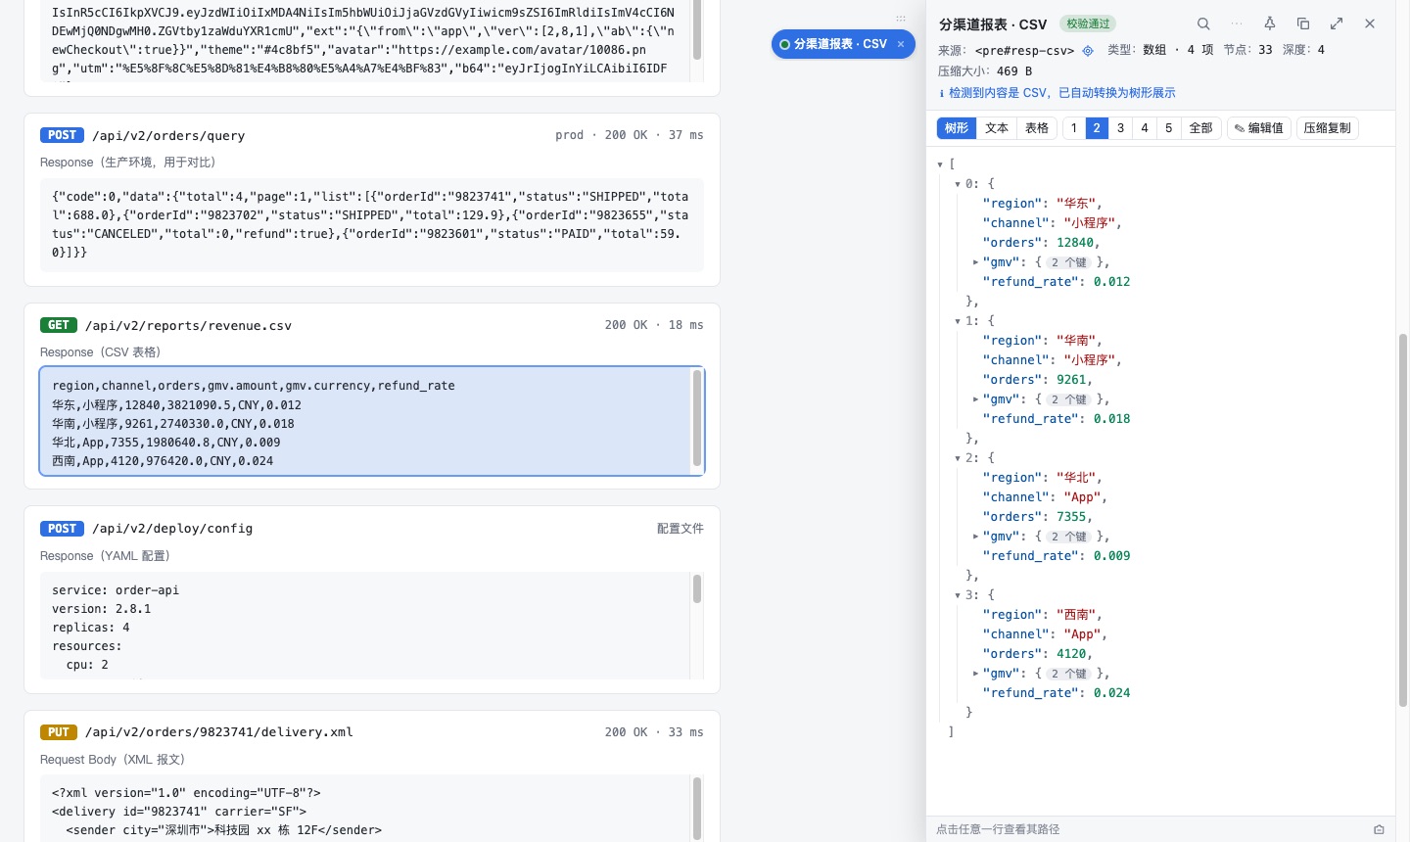The width and height of the screenshot is (1410, 842).
Task: Click the viewer panel's vertical scrollbar
Action: (1402, 519)
